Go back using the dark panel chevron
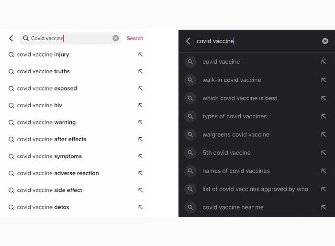Screen dimensions: 335x246 pyautogui.click(x=188, y=41)
